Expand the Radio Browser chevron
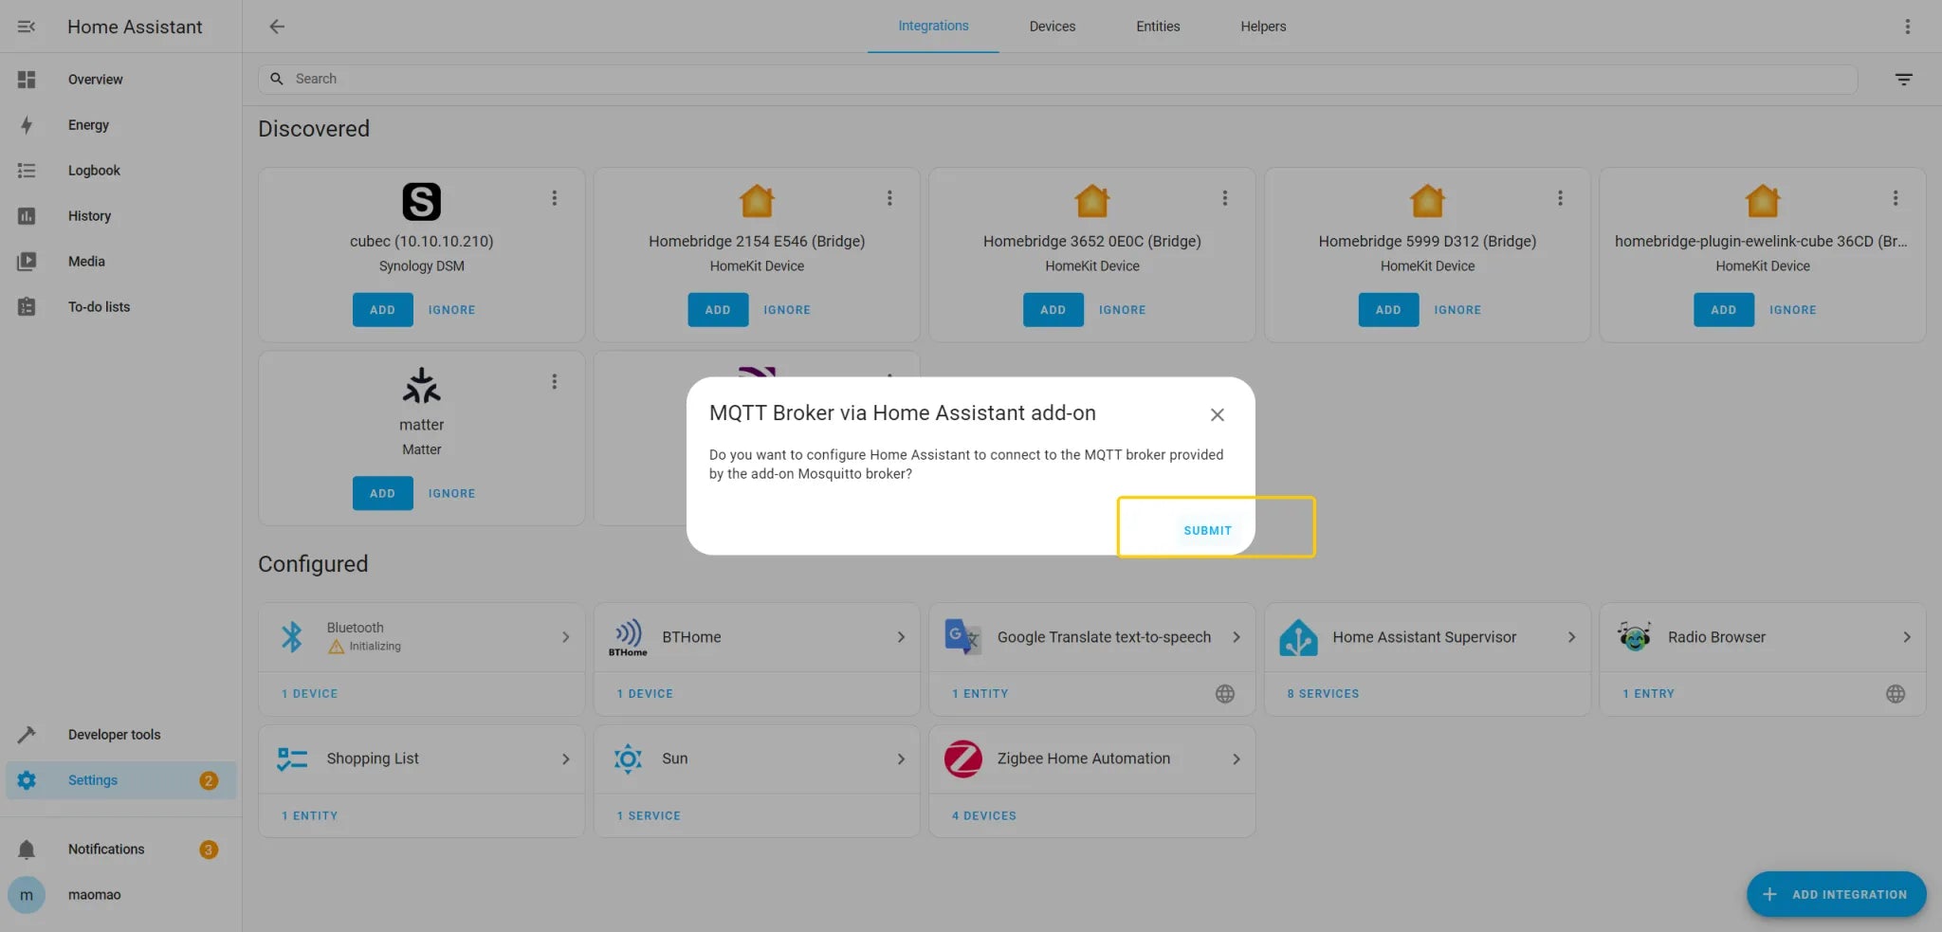Viewport: 1942px width, 932px height. [1907, 637]
